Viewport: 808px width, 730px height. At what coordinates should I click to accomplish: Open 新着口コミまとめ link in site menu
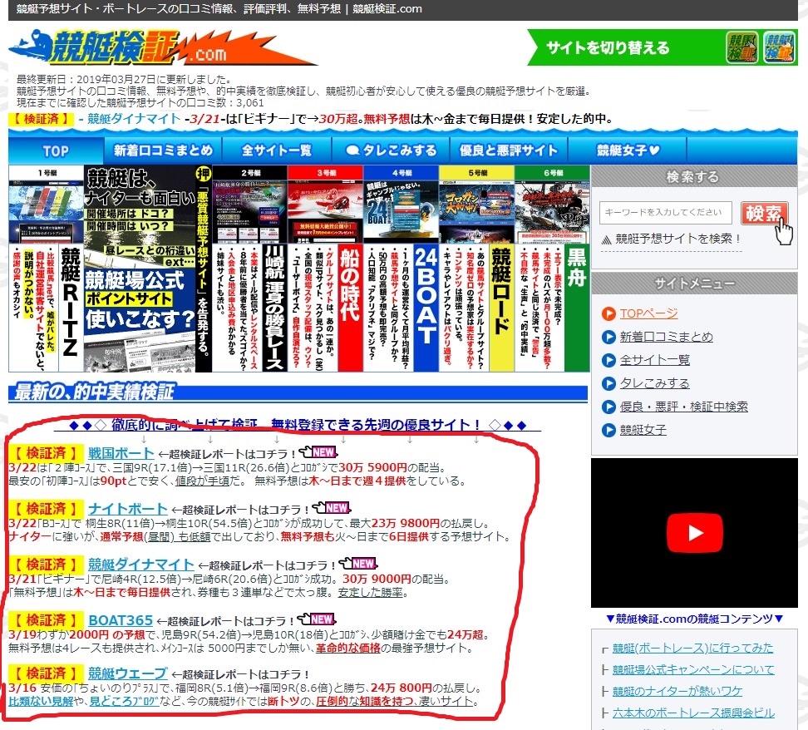pos(666,337)
